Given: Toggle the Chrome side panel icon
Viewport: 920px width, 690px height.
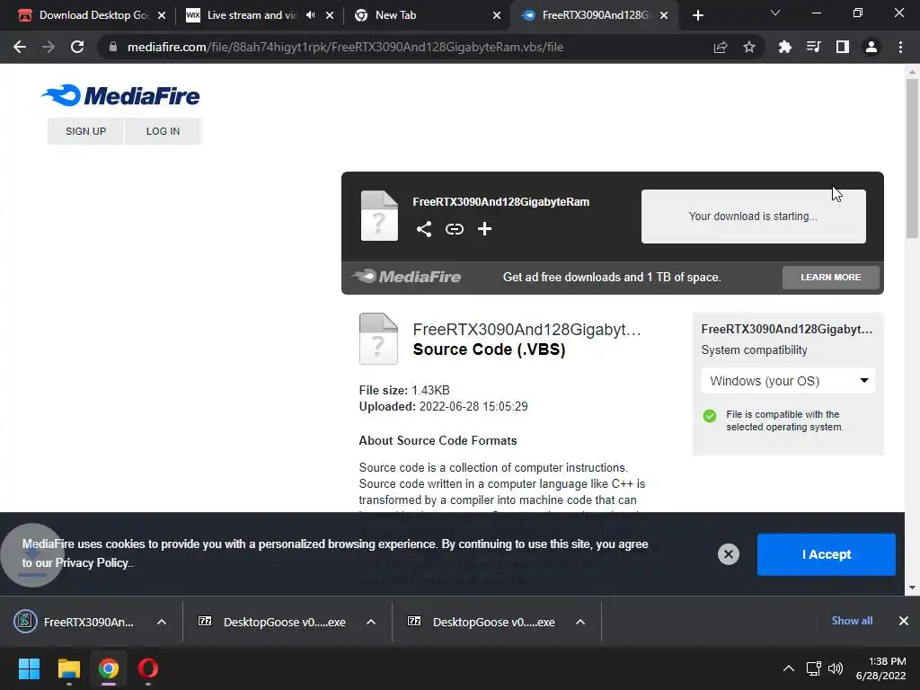Looking at the screenshot, I should [x=843, y=47].
